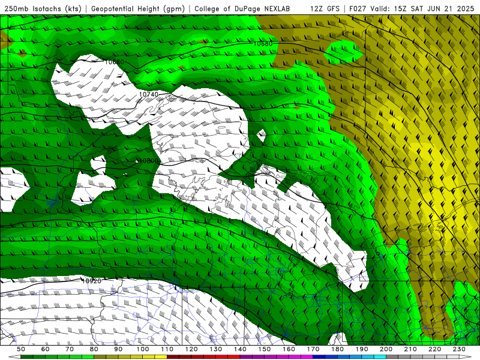This screenshot has height=360, width=480.
Task: Click the 150 label on the wind scale
Action: pyautogui.click(x=265, y=349)
